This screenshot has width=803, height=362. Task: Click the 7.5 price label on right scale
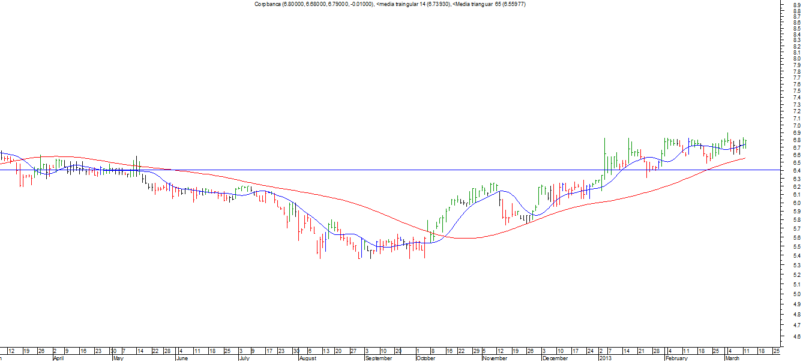(798, 91)
